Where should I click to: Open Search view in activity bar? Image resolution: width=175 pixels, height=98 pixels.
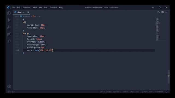[x=9, y=41]
